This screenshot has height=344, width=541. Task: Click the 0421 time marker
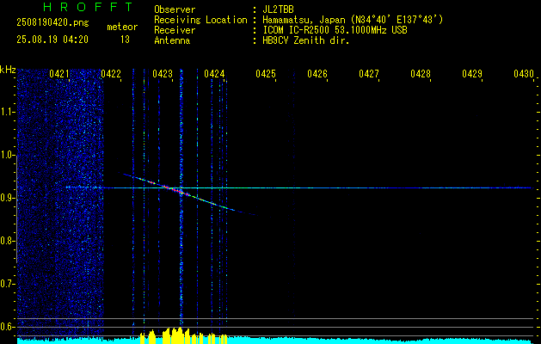[x=59, y=74]
